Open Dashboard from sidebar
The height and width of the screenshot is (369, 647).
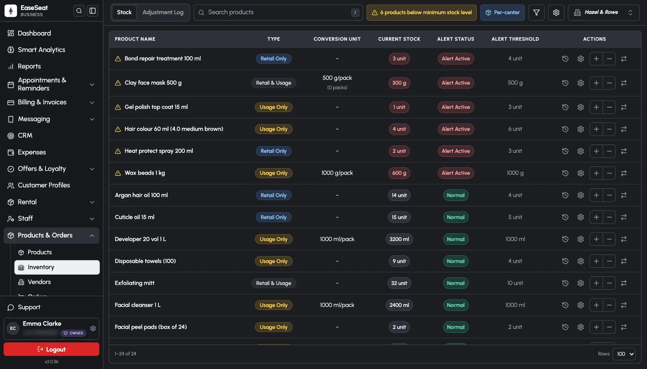tap(52, 33)
